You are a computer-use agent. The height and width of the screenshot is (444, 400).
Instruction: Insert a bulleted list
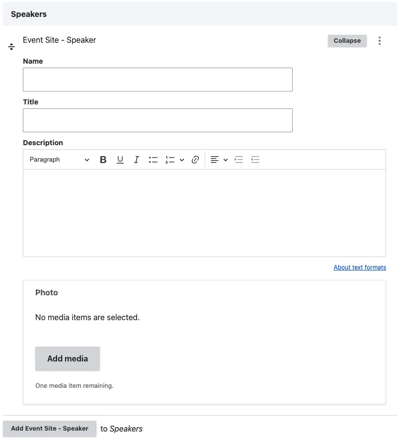153,160
